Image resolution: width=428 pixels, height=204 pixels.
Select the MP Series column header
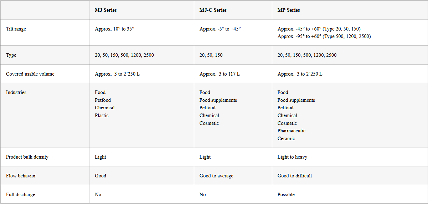[289, 10]
